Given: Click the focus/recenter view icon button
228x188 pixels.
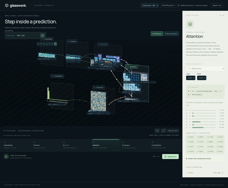Looking at the screenshot, I should tap(157, 131).
